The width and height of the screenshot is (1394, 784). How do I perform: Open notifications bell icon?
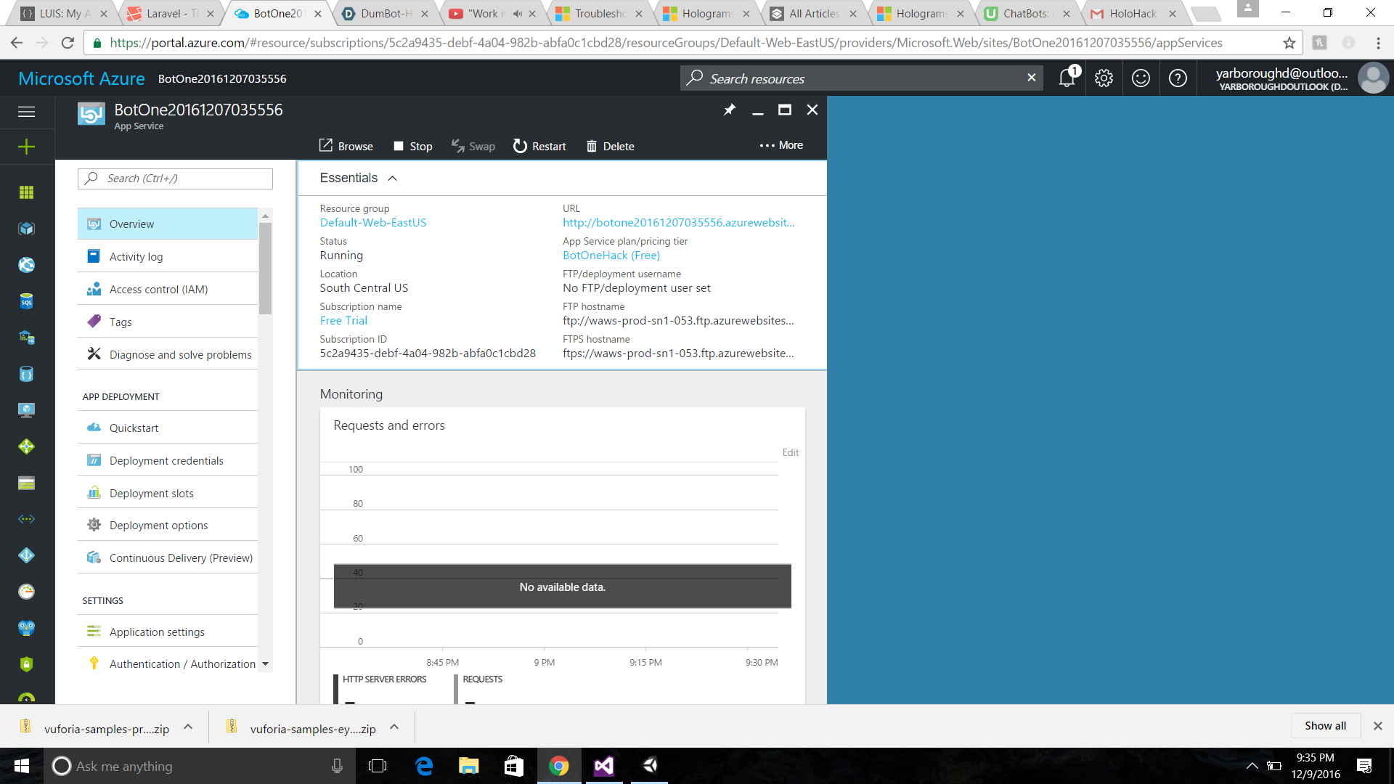1067,78
